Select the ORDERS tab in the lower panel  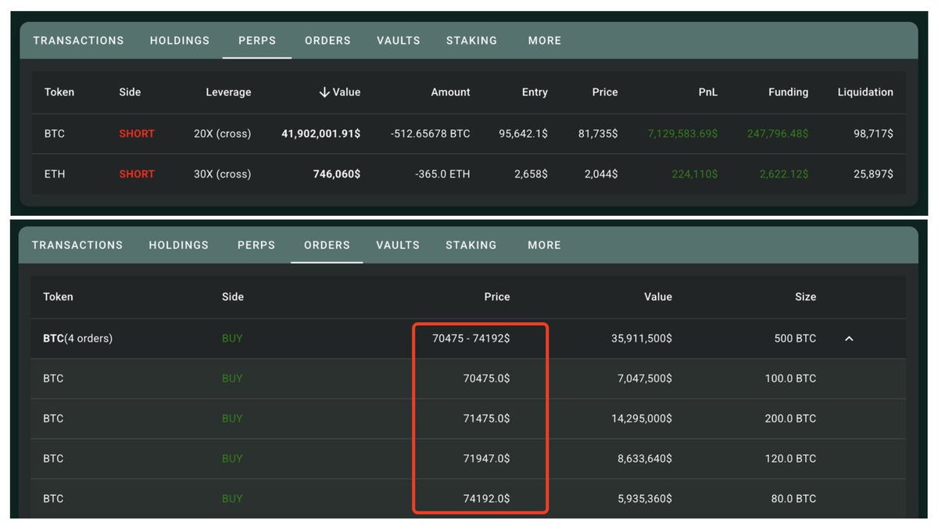[327, 245]
